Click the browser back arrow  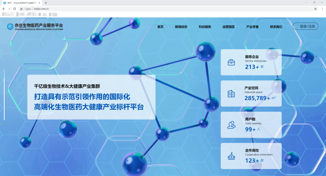tap(4, 9)
